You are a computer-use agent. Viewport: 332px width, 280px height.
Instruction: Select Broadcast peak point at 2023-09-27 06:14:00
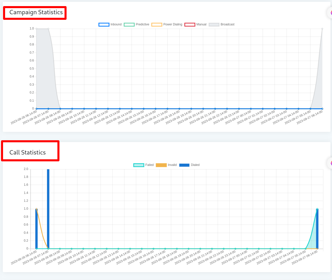click(322, 29)
